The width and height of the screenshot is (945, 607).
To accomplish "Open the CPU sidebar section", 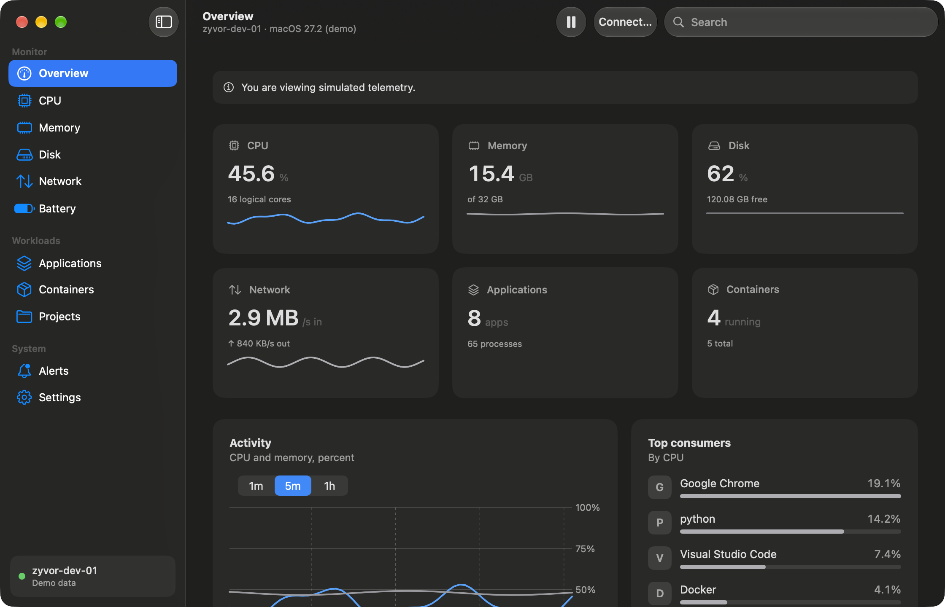I will click(93, 100).
